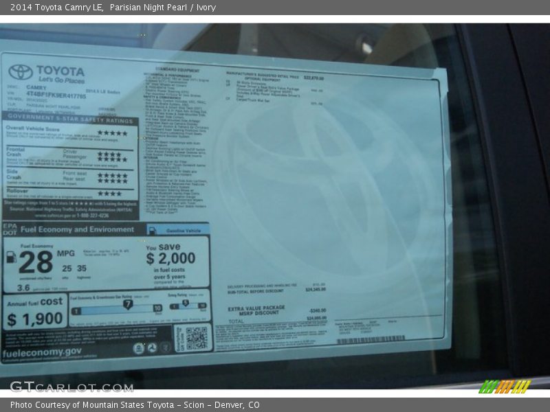
Task: Click the CAMRY model name
Action: coord(36,87)
